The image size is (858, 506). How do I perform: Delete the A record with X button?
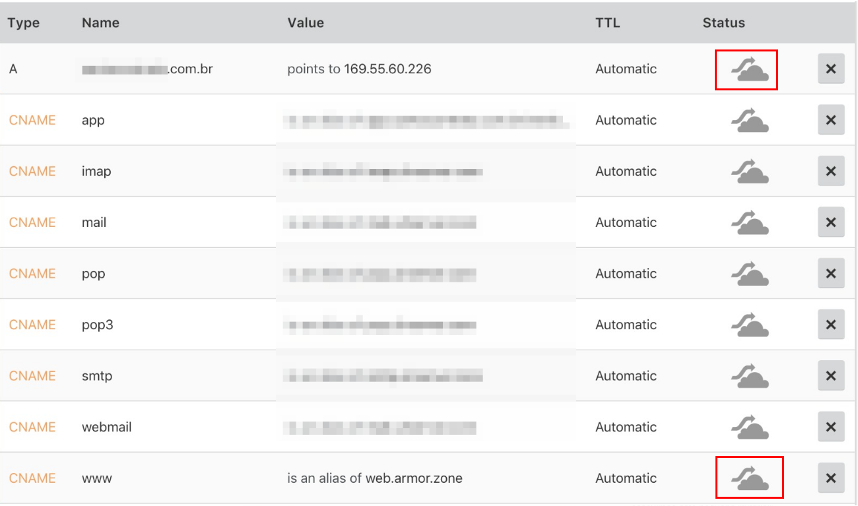(x=831, y=69)
